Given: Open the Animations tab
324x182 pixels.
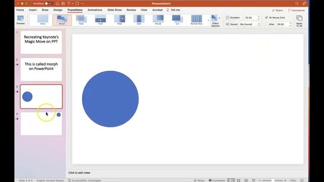Looking at the screenshot, I should pos(95,10).
